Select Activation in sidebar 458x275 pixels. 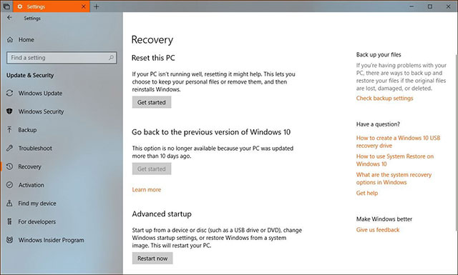(x=31, y=185)
